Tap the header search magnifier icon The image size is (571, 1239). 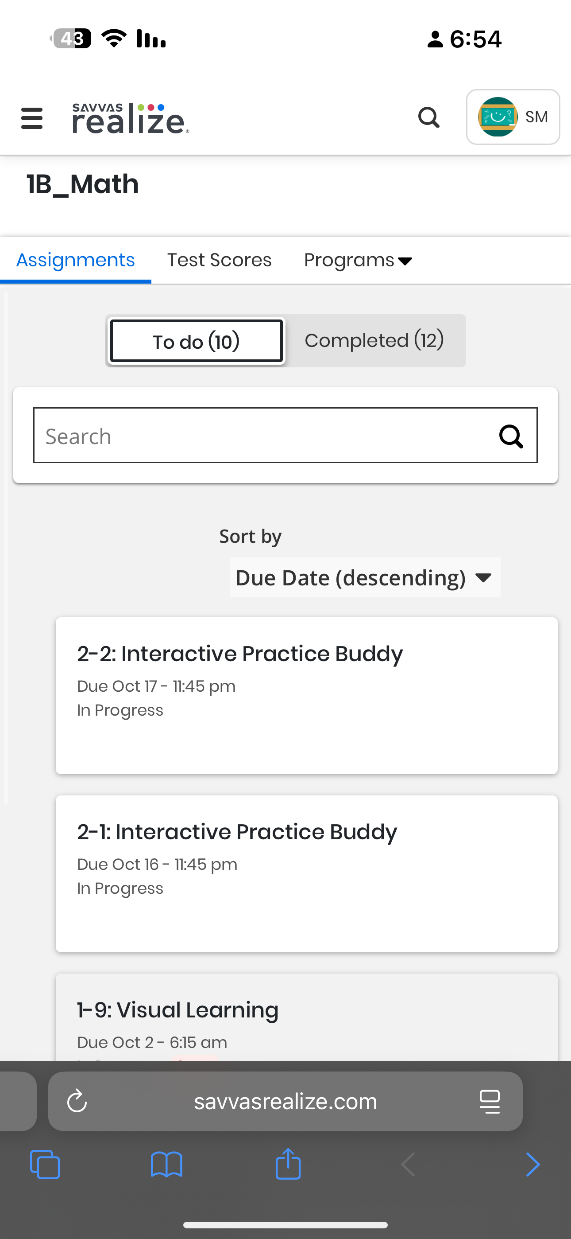[x=428, y=117]
